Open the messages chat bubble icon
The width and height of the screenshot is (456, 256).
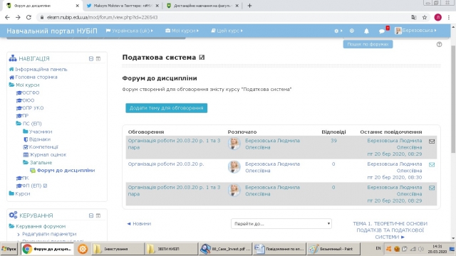[x=382, y=31]
